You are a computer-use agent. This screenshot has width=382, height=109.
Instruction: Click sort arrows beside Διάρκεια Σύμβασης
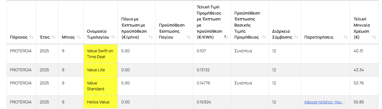296,37
